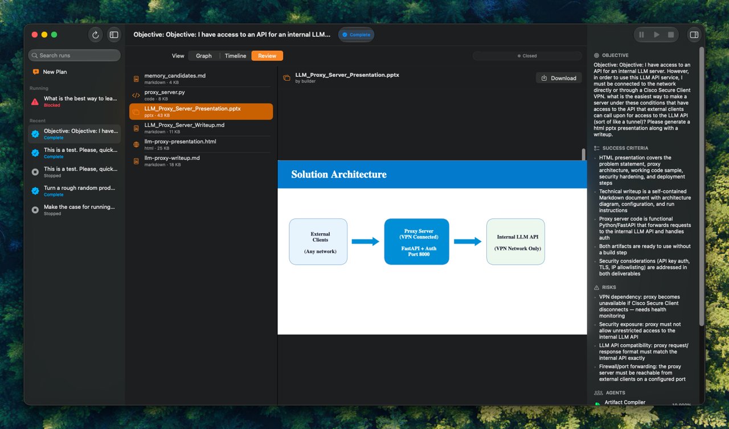The width and height of the screenshot is (729, 429).
Task: Open the memory_candidates.md file
Action: click(x=201, y=79)
